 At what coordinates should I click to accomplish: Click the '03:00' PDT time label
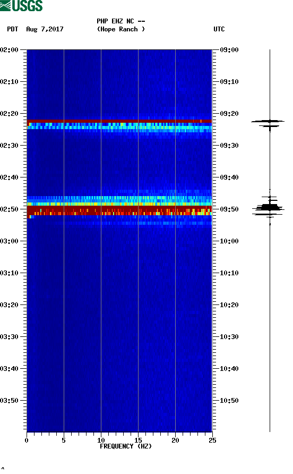[x=10, y=241]
